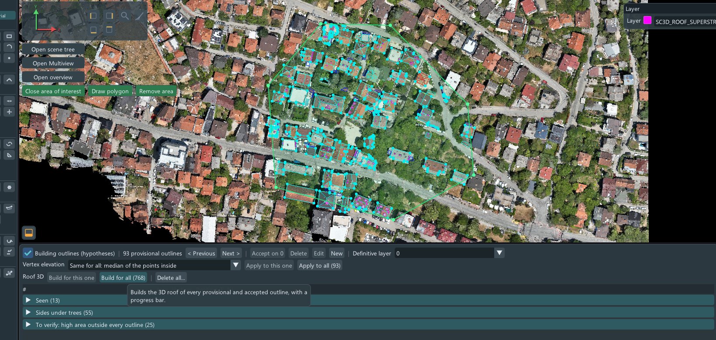This screenshot has height=340, width=716.
Task: Click the Open Multiview button
Action: click(53, 63)
